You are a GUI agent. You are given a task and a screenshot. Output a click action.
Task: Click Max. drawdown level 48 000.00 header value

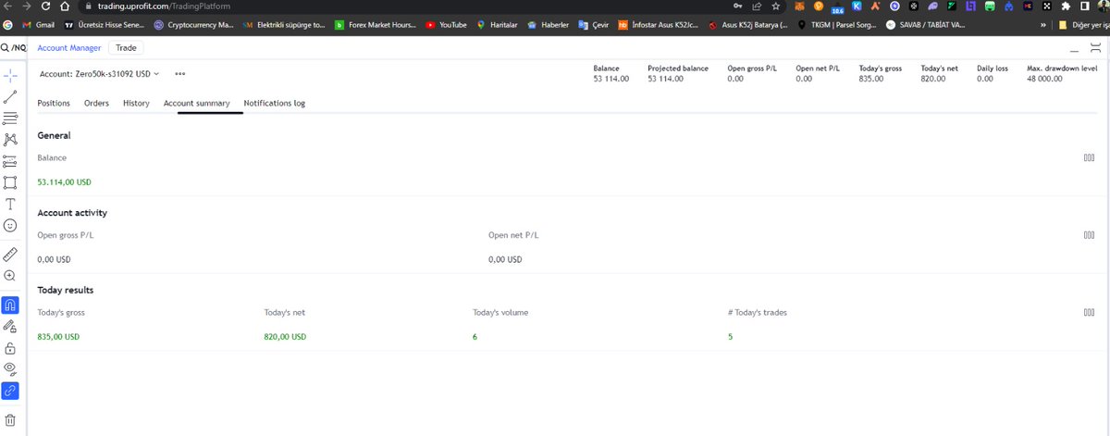pyautogui.click(x=1044, y=80)
